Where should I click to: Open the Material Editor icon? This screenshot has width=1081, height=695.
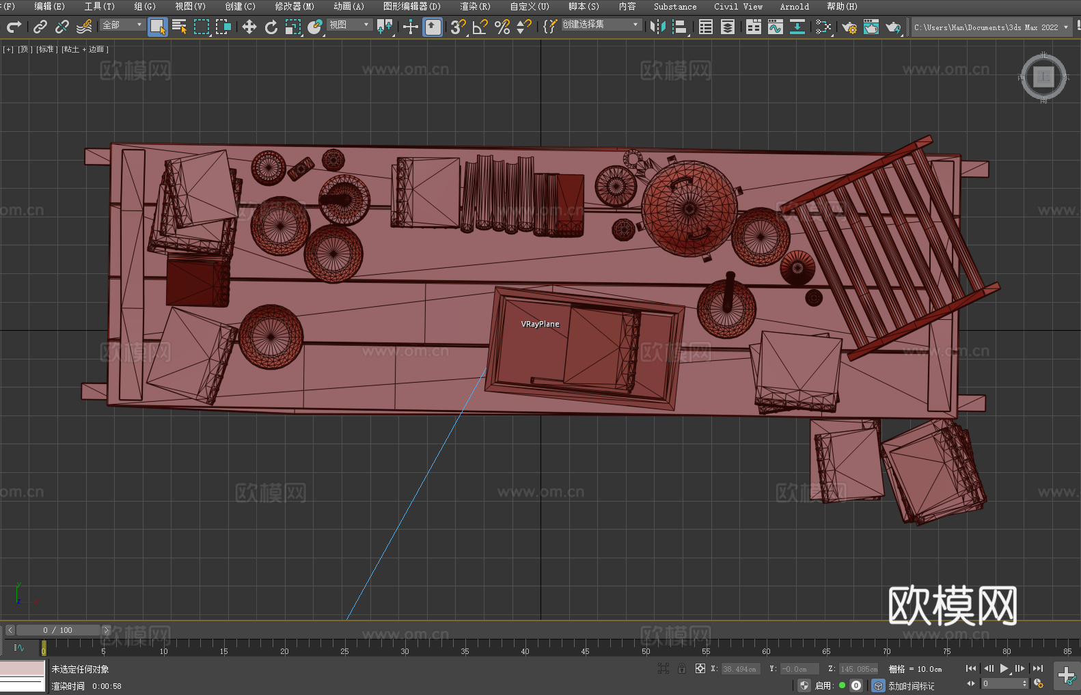pos(823,27)
